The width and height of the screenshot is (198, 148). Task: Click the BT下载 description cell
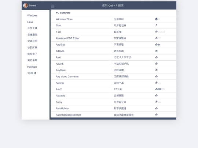click(x=118, y=89)
